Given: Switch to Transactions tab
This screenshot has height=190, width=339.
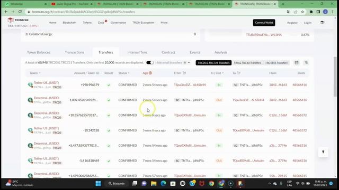Looking at the screenshot, I should 74,52.
